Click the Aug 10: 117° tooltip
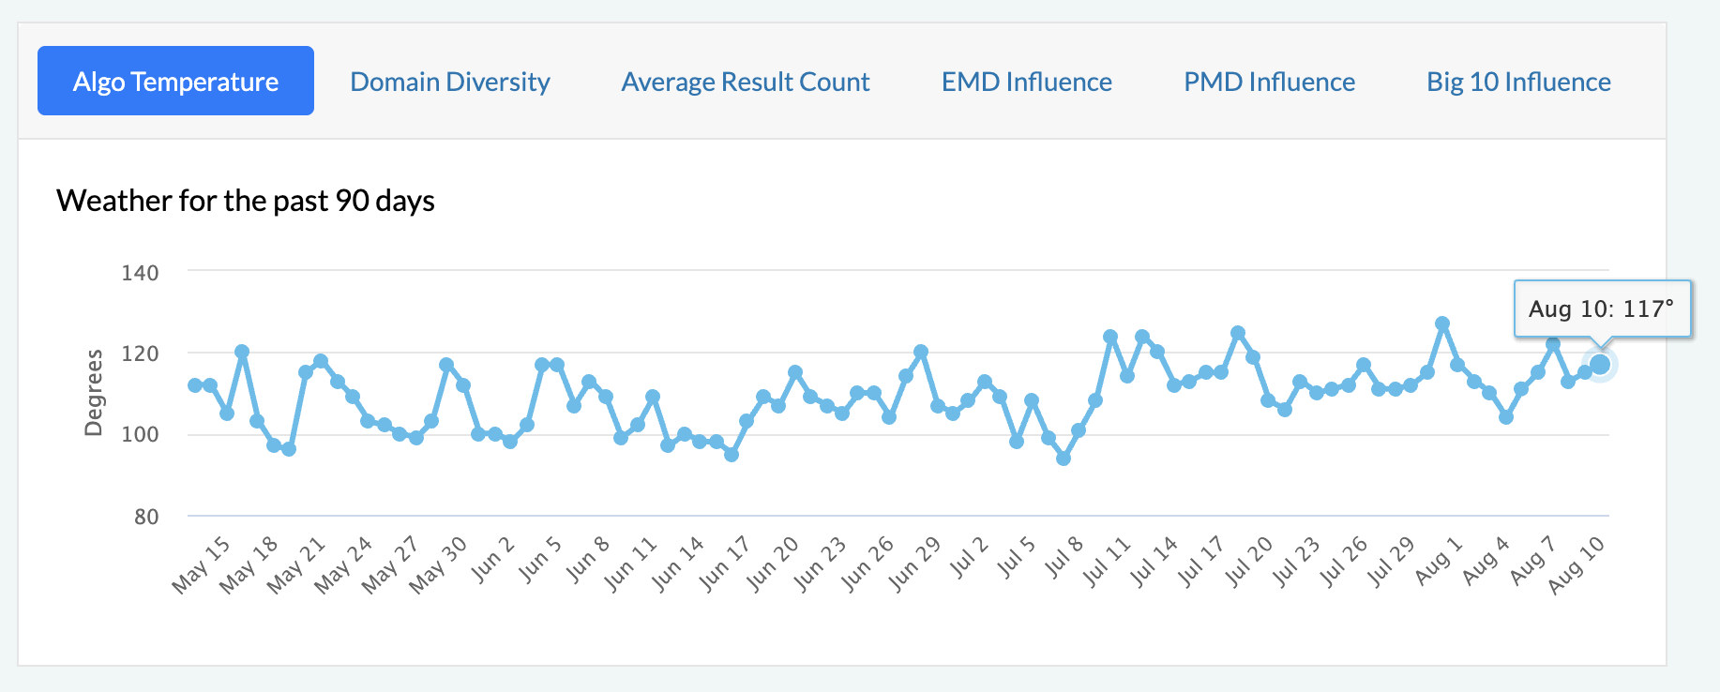The width and height of the screenshot is (1720, 692). 1603,308
